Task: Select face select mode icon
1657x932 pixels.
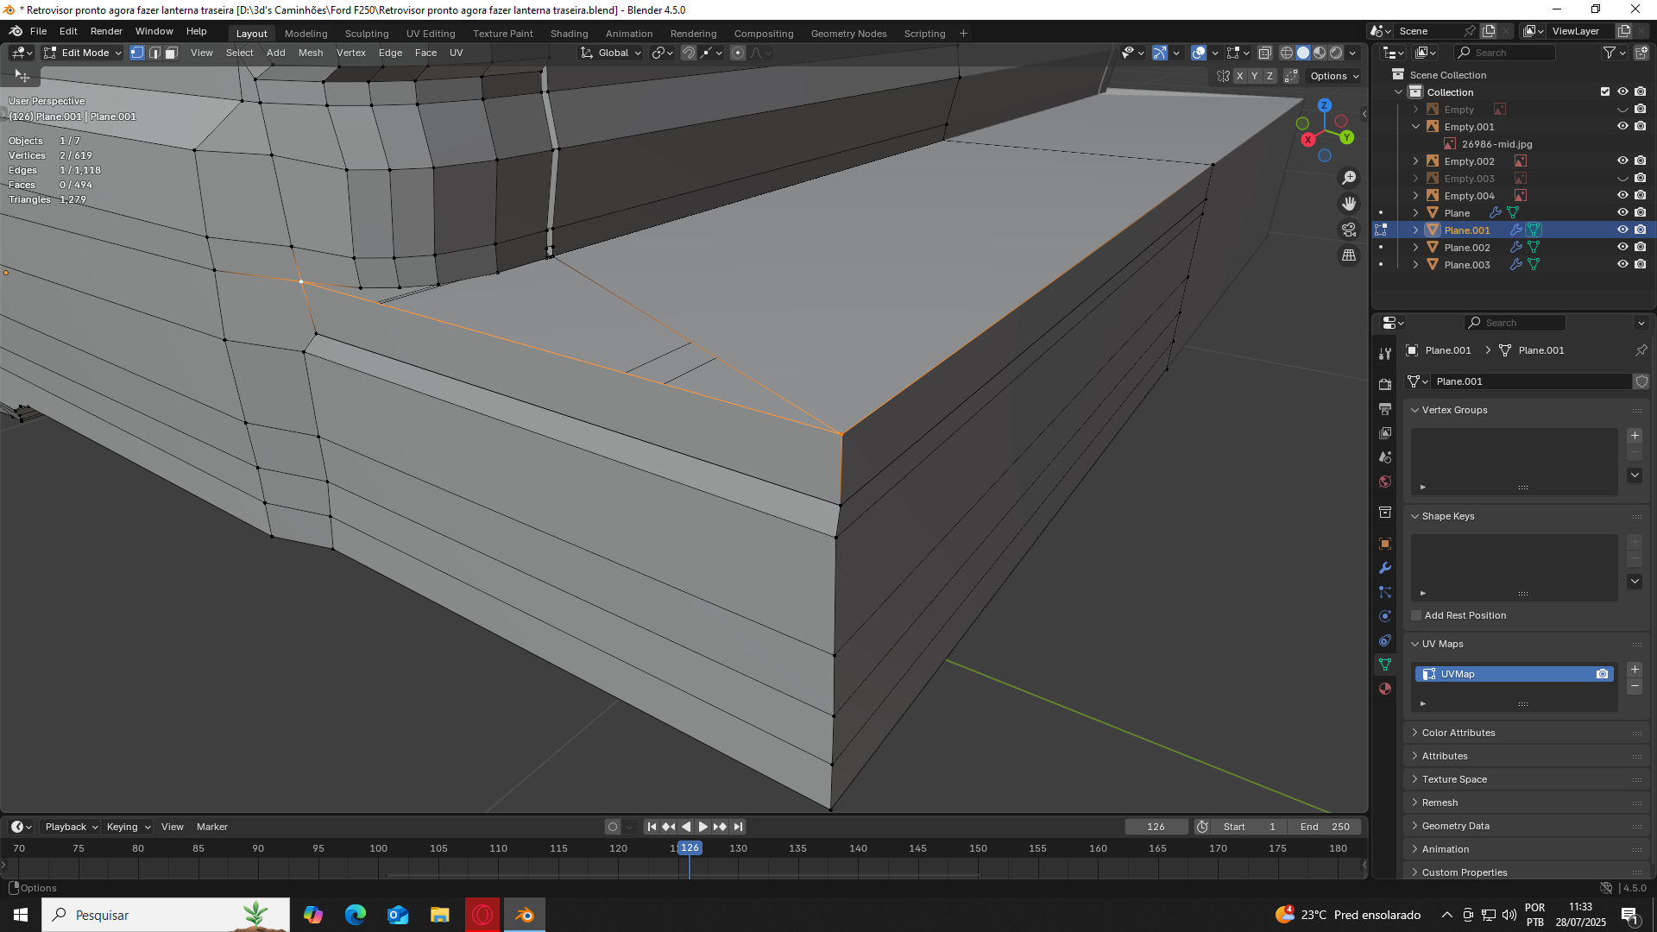Action: (x=171, y=53)
